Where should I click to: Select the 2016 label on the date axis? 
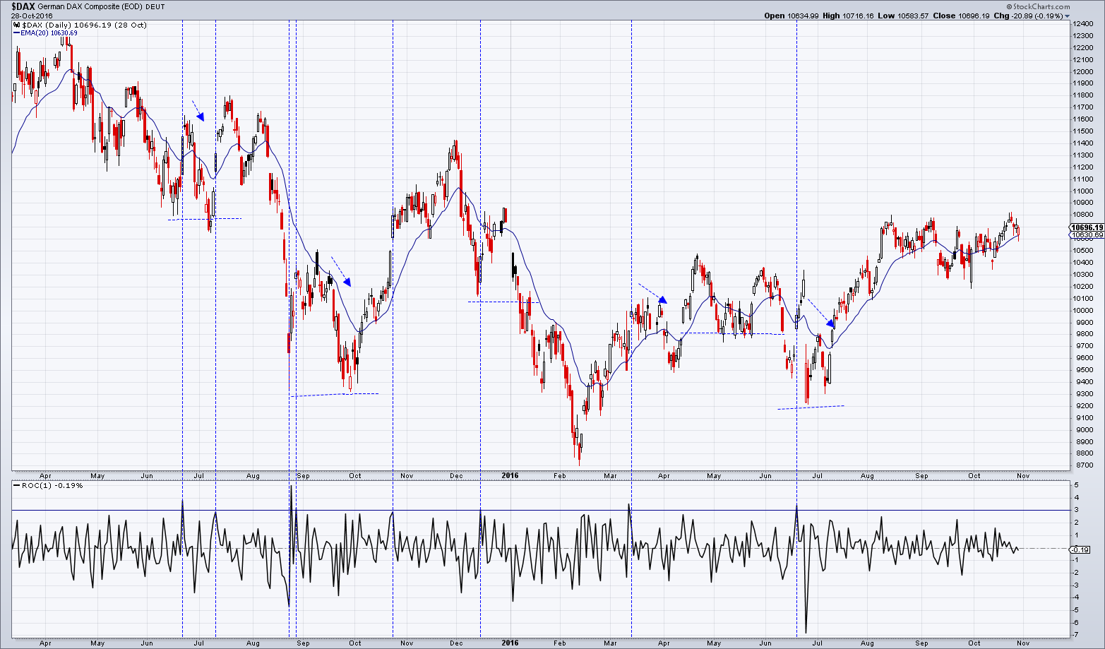(509, 475)
